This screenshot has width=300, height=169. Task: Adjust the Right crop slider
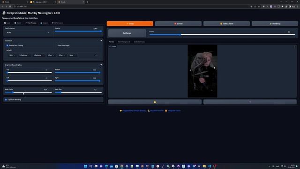tap(77, 81)
